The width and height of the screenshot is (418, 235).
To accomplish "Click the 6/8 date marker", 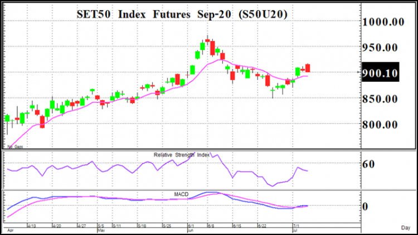I will click(211, 226).
